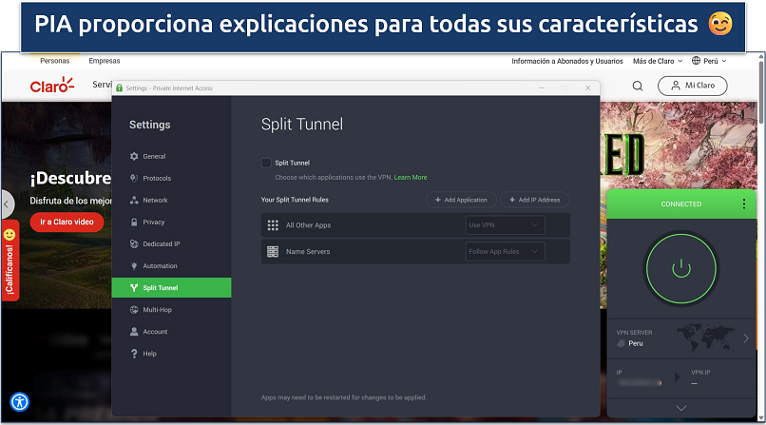
Task: Click the Mi Claro button
Action: pos(692,86)
